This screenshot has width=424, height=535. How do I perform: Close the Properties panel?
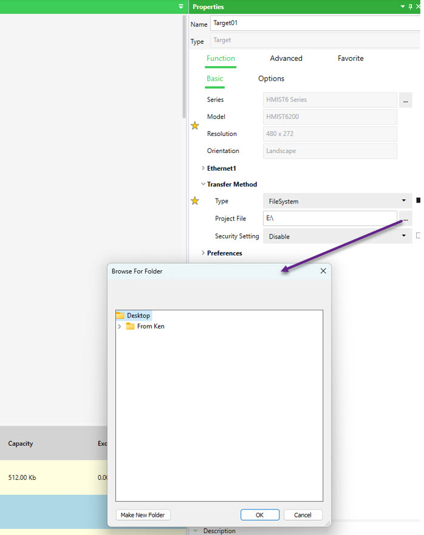click(418, 7)
